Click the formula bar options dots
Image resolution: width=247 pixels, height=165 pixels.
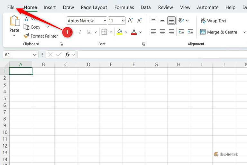pyautogui.click(x=42, y=55)
